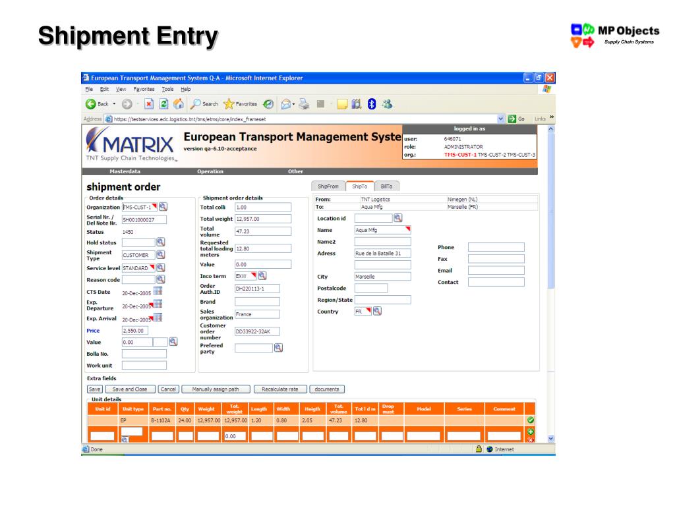Click the browser Forward arrow

coord(127,104)
